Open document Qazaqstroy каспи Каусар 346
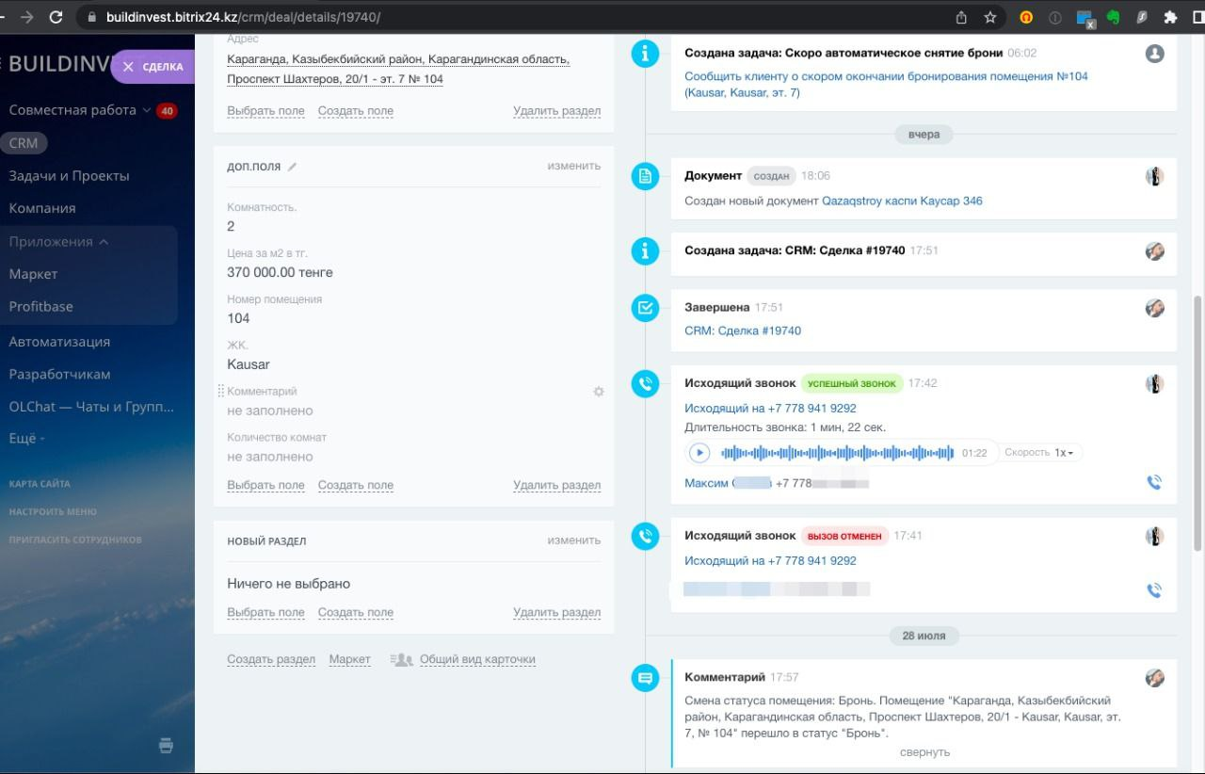This screenshot has height=774, width=1205. (x=902, y=202)
